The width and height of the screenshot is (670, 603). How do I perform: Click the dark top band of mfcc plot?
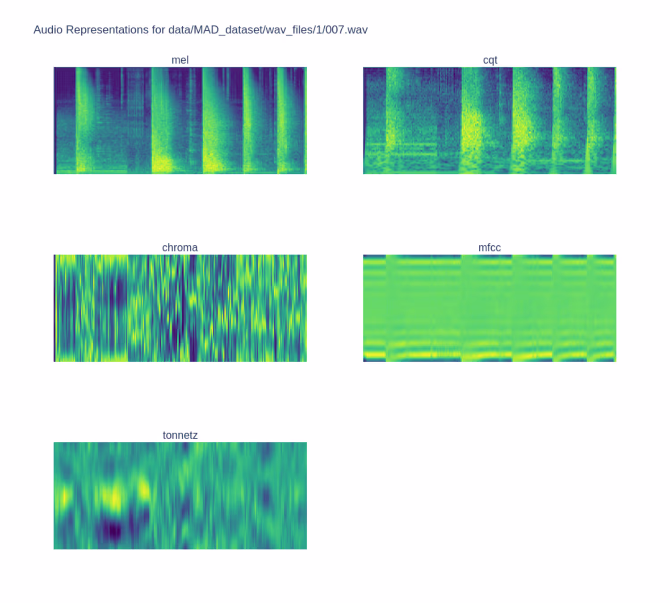pyautogui.click(x=490, y=256)
